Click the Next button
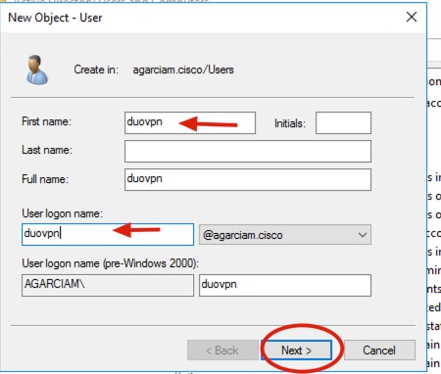This screenshot has width=441, height=374. click(297, 351)
